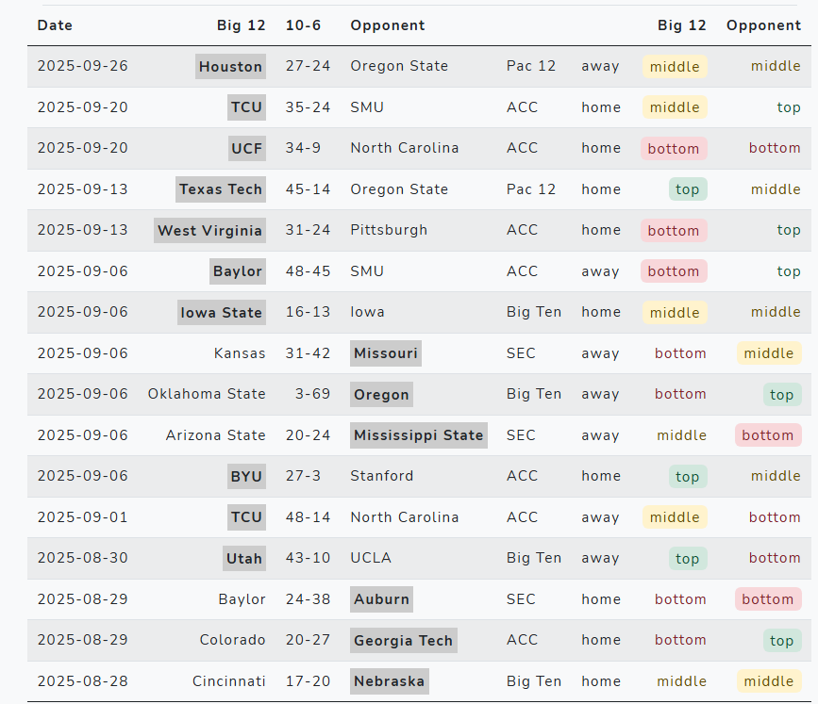The width and height of the screenshot is (818, 704).
Task: Select the highlighted BYU team name
Action: point(246,477)
